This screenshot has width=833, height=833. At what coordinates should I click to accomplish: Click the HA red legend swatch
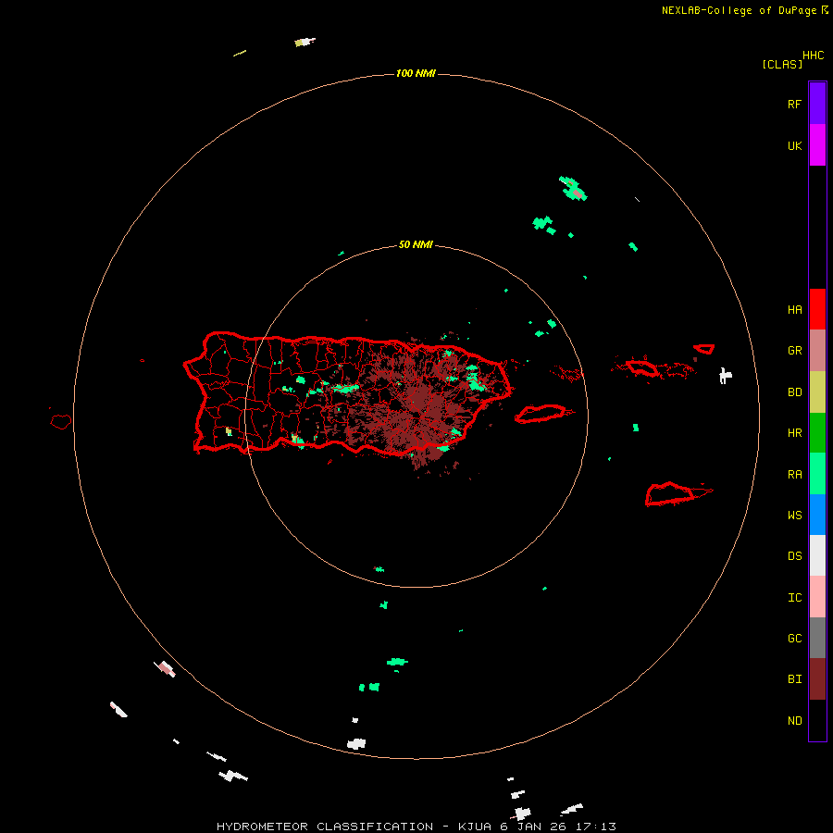coord(817,309)
